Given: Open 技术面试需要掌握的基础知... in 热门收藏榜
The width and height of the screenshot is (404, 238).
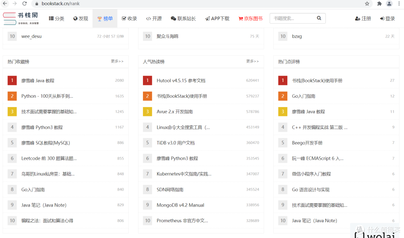Looking at the screenshot, I should coord(49,112).
